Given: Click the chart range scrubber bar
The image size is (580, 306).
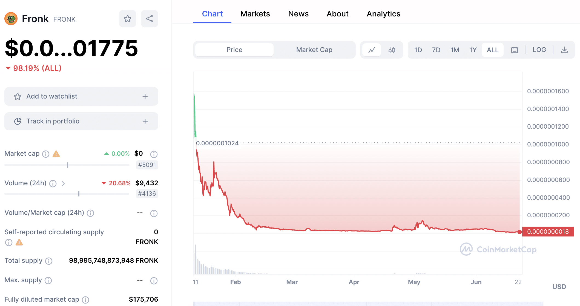Looking at the screenshot, I should (x=368, y=304).
